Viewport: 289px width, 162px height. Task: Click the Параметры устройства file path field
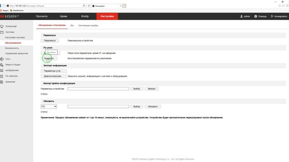click(x=98, y=89)
